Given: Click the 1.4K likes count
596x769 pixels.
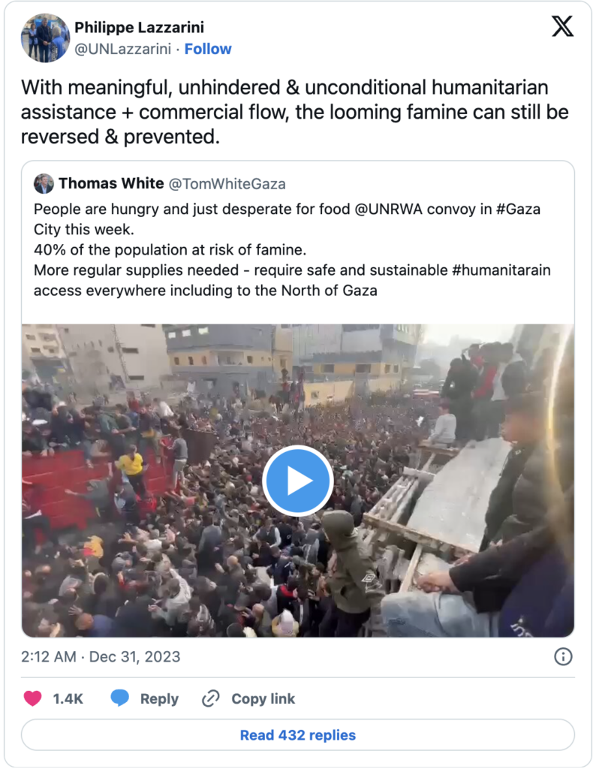Looking at the screenshot, I should [68, 698].
